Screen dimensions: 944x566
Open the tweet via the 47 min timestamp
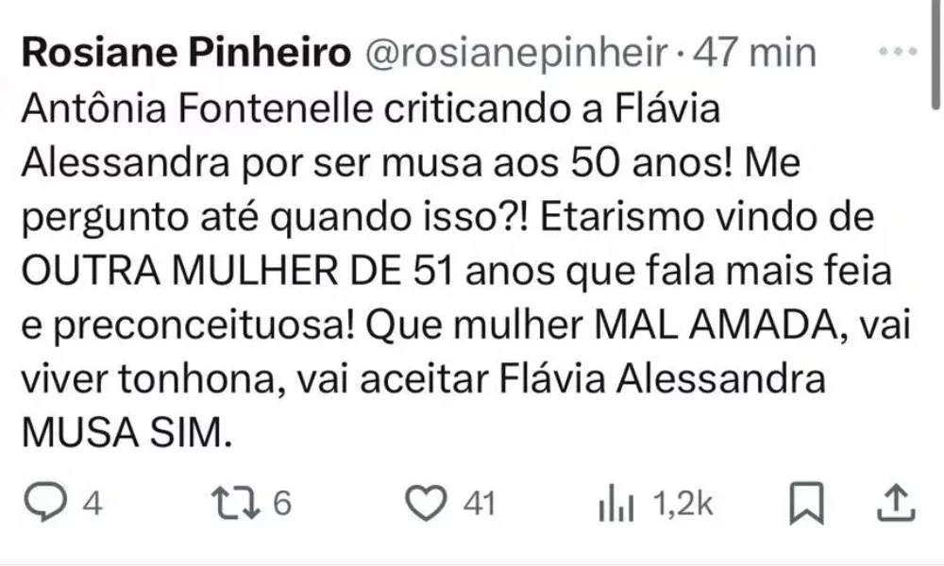pyautogui.click(x=754, y=54)
